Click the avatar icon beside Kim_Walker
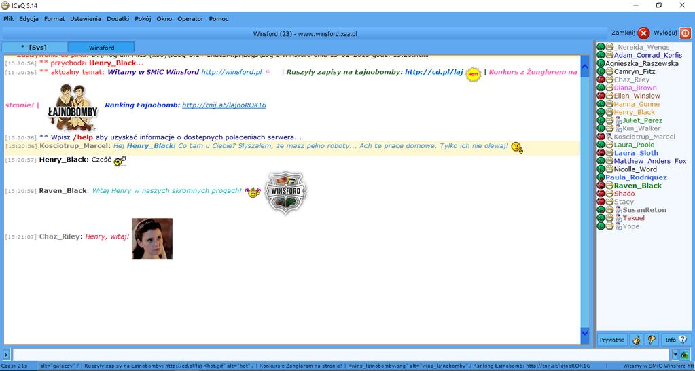This screenshot has height=371, width=695. (618, 128)
